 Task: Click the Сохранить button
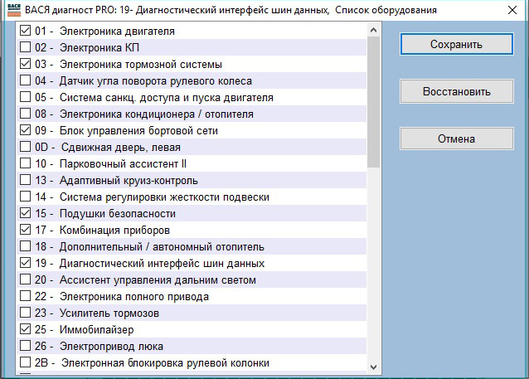pos(457,44)
